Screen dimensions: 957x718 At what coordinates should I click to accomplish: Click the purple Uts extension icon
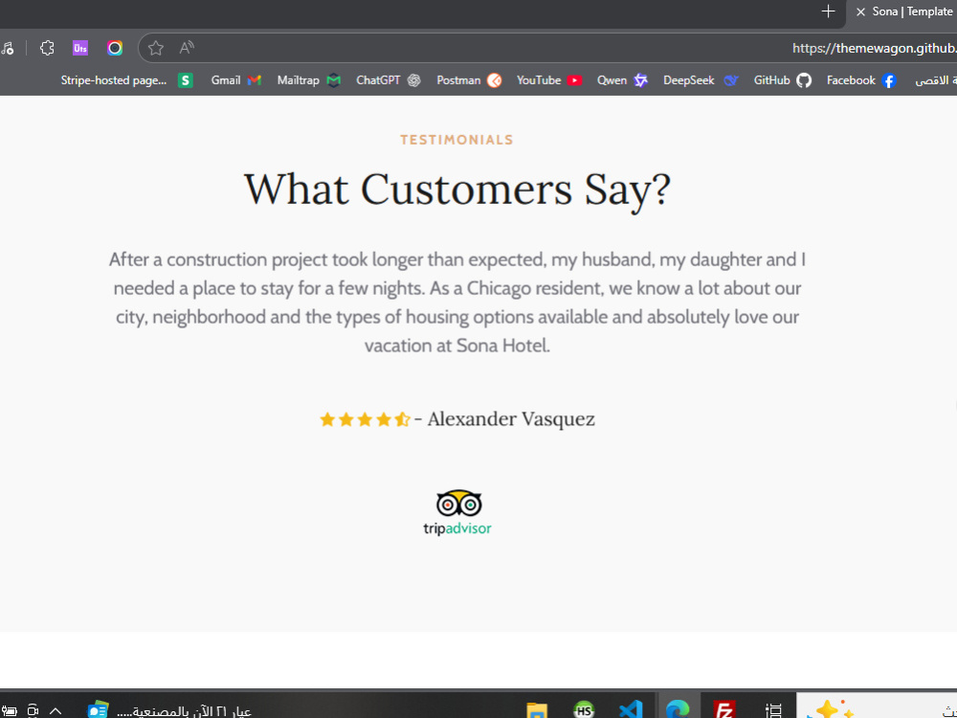coord(80,48)
